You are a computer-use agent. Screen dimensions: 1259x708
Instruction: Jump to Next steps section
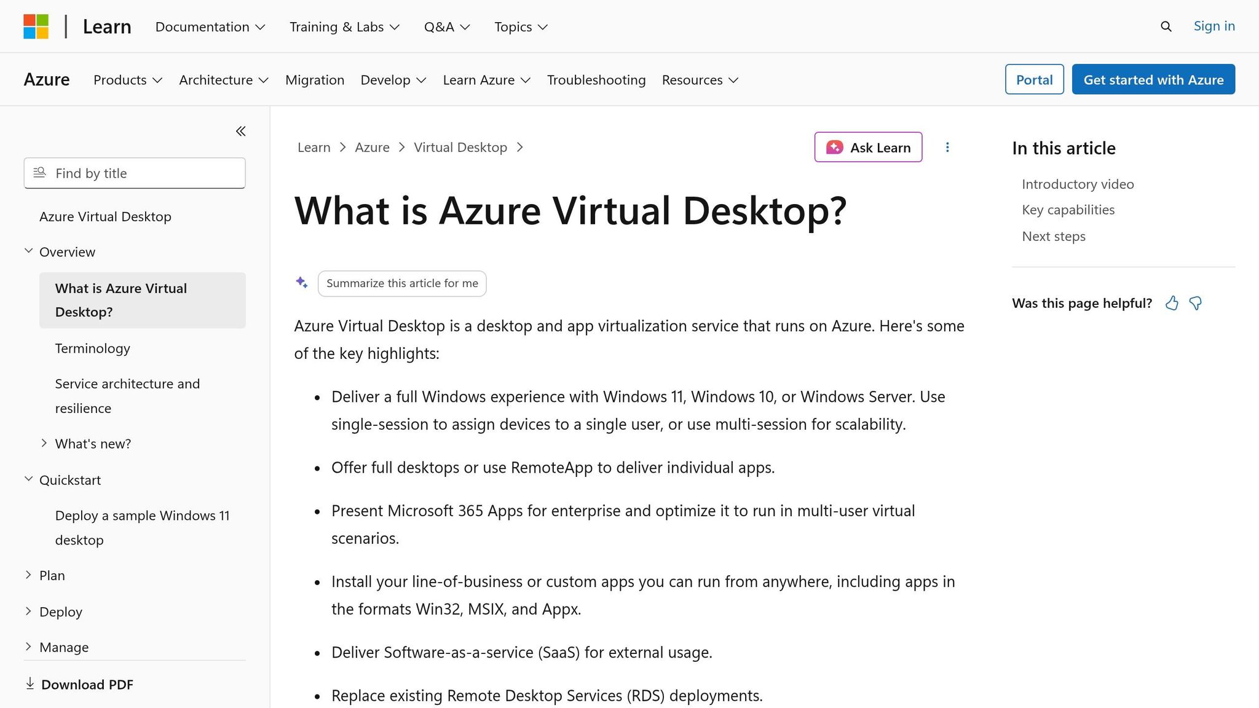pyautogui.click(x=1054, y=237)
